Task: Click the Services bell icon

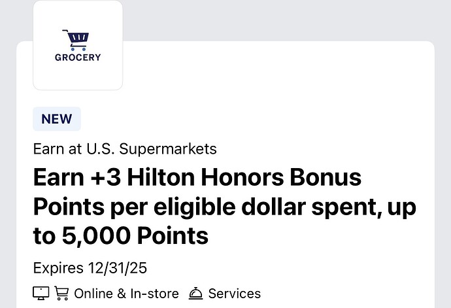Action: click(x=195, y=294)
